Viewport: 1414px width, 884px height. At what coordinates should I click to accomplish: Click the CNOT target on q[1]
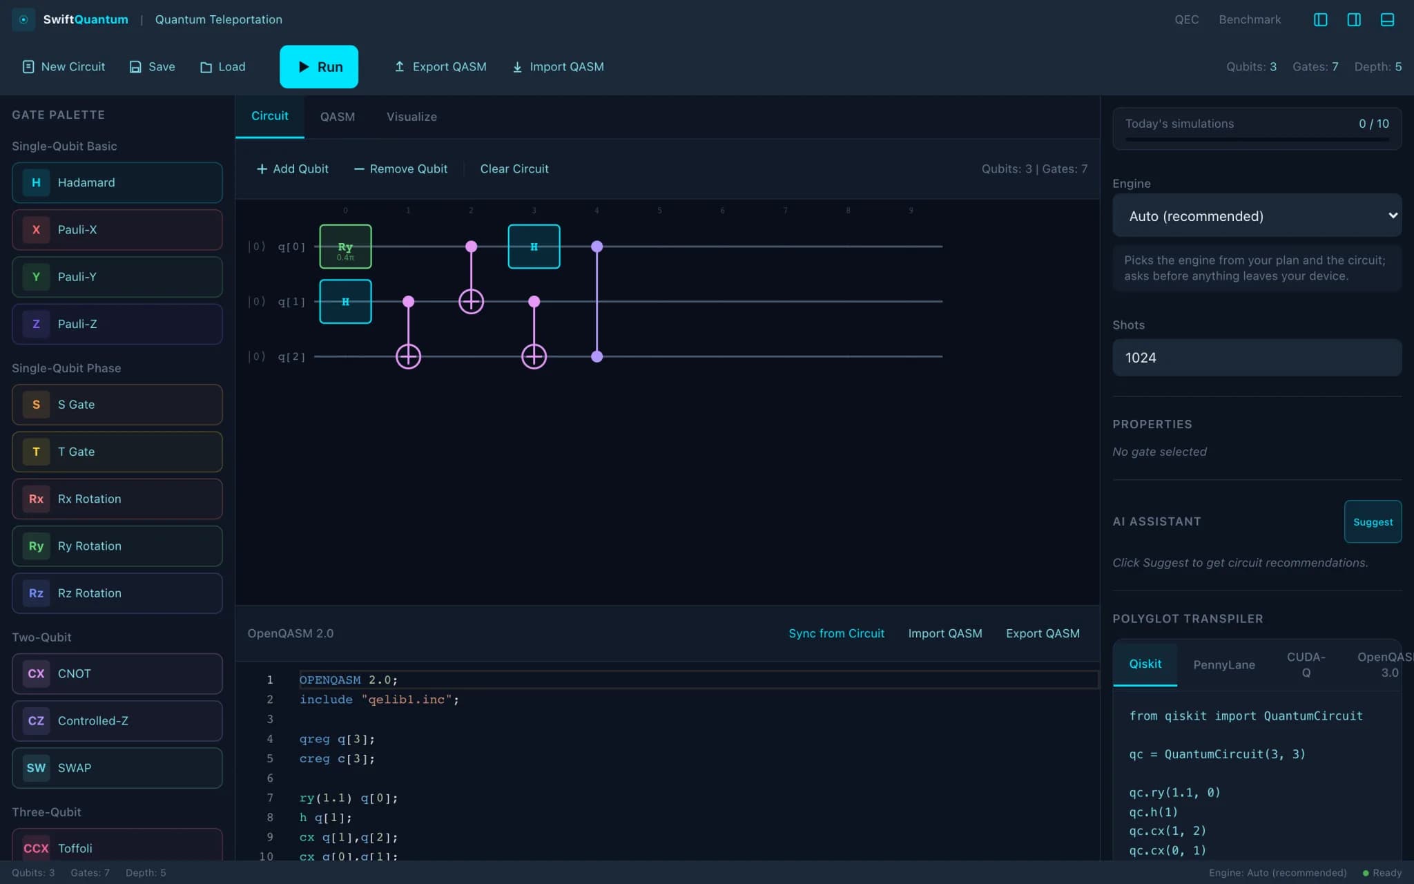[471, 301]
